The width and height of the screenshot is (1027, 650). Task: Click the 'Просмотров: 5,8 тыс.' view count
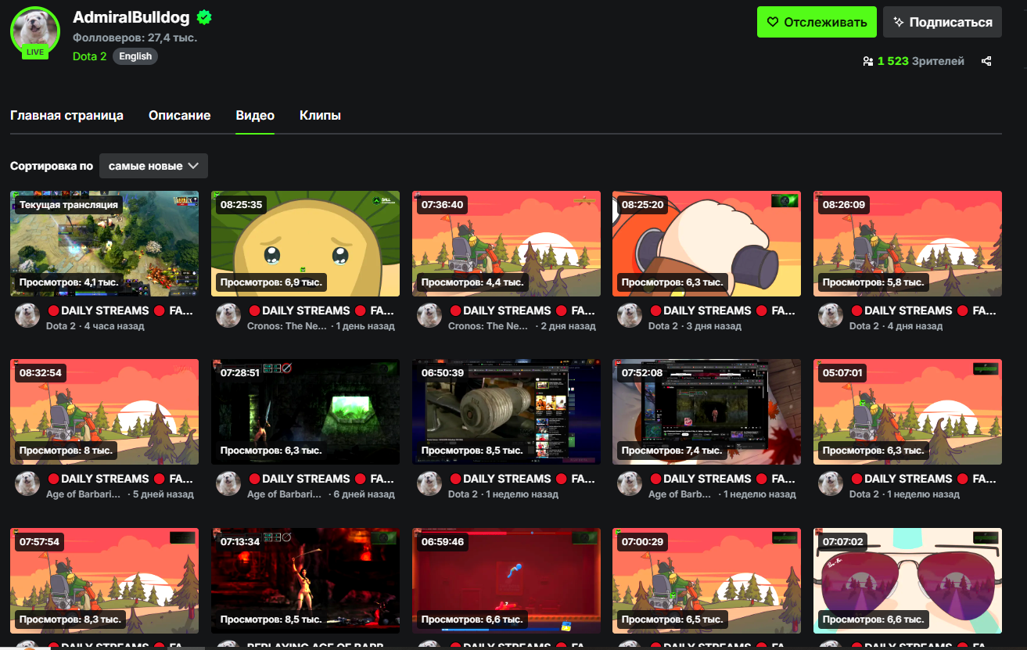tap(874, 282)
